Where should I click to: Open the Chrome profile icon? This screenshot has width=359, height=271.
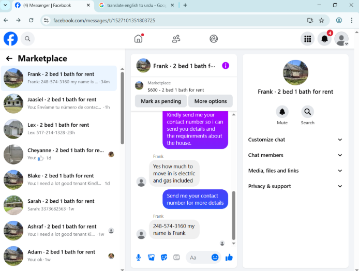click(x=339, y=20)
